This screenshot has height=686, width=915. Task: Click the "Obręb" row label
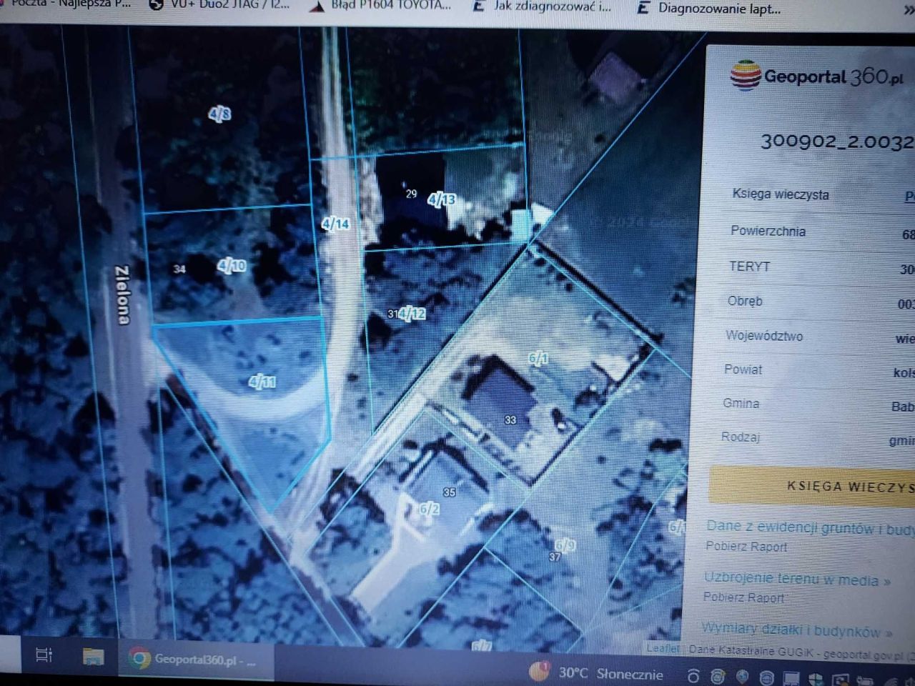pyautogui.click(x=745, y=301)
